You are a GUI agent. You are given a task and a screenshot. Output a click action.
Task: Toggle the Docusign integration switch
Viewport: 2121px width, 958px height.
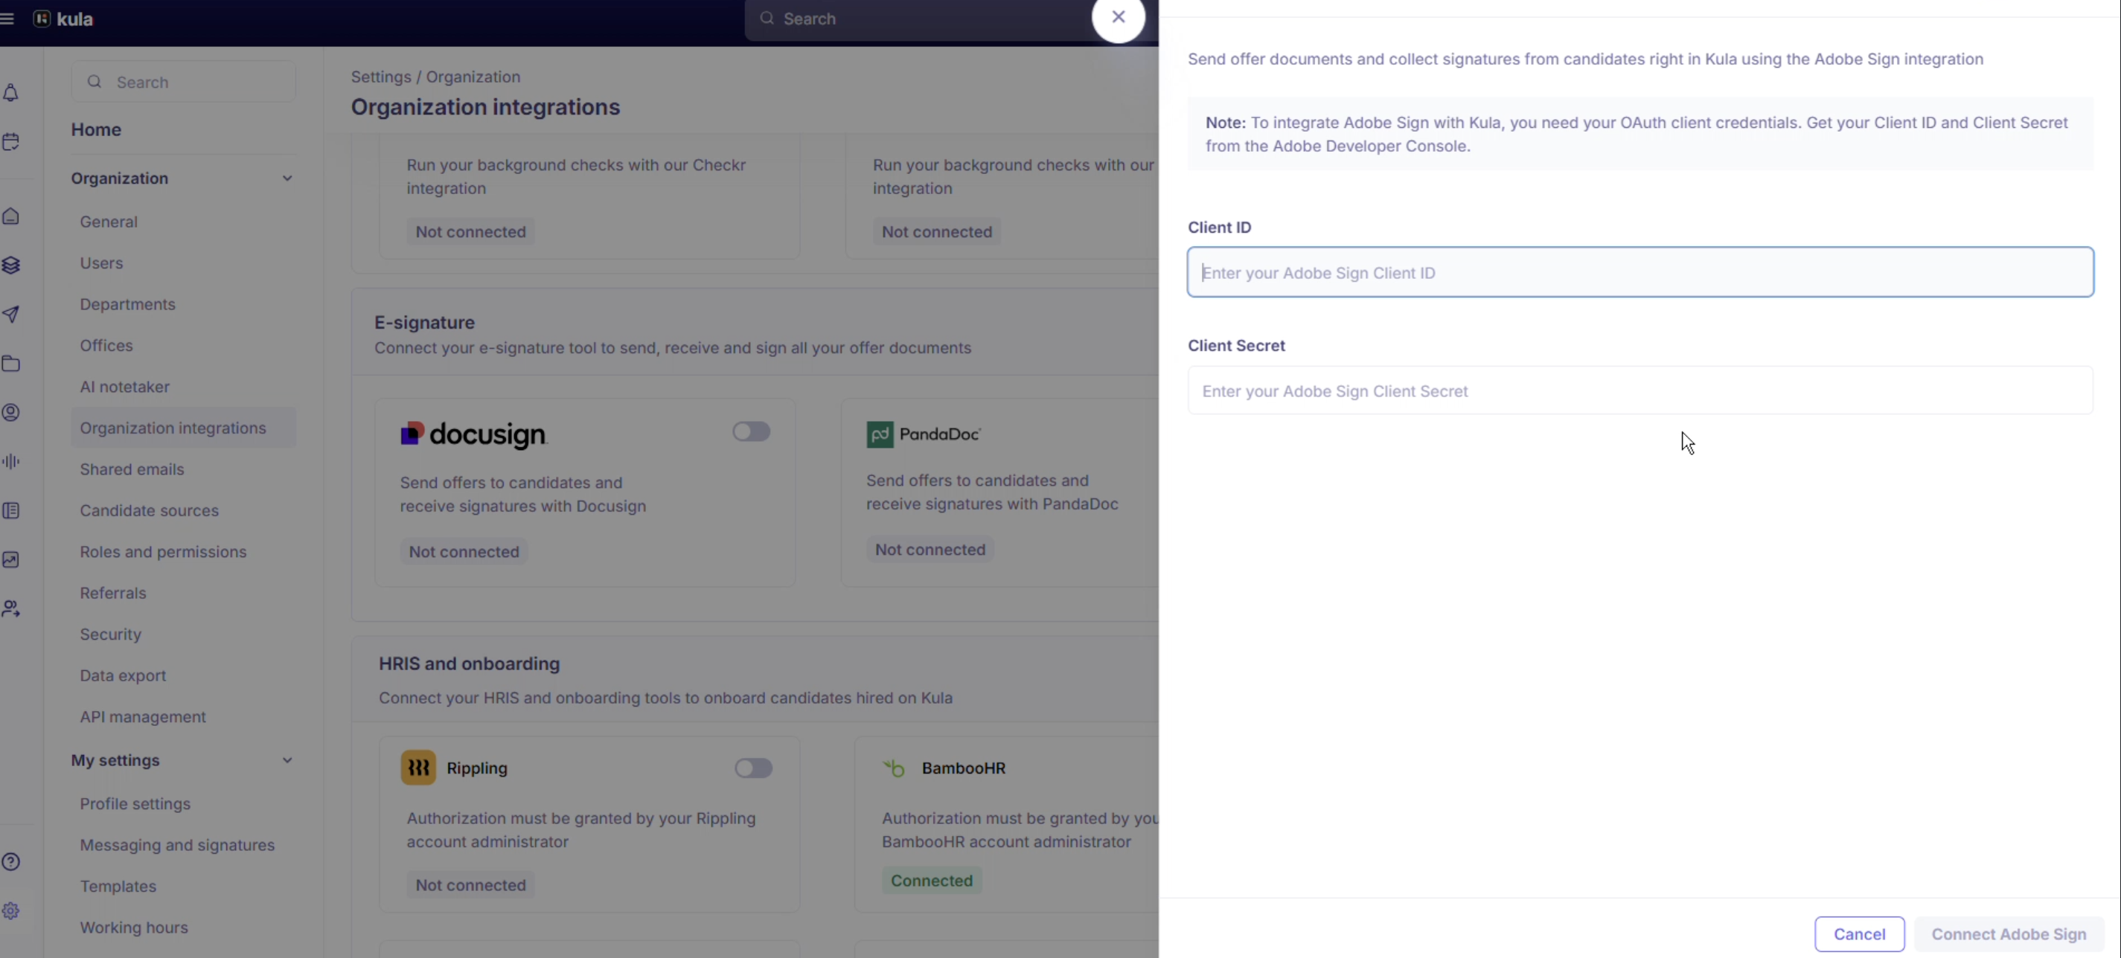(751, 431)
